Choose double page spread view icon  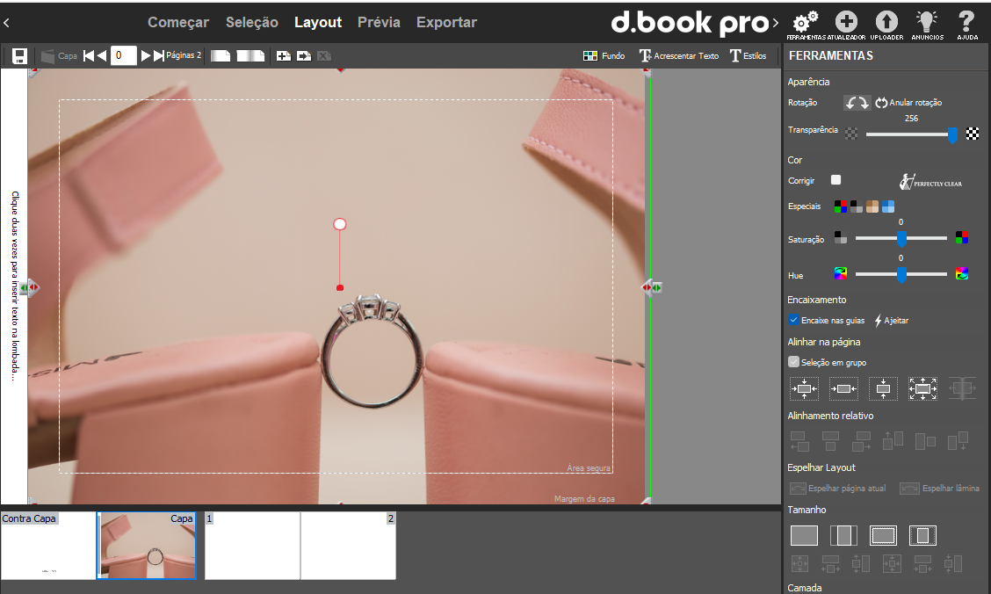click(250, 55)
